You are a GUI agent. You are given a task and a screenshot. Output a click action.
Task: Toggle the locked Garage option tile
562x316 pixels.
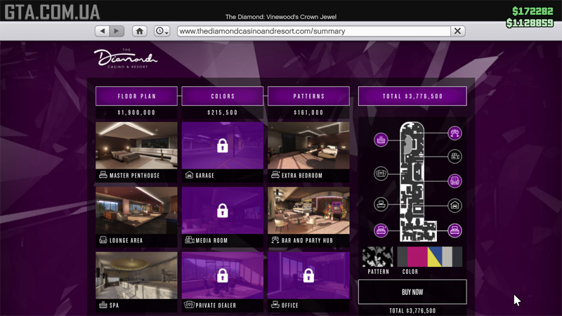[x=223, y=152]
